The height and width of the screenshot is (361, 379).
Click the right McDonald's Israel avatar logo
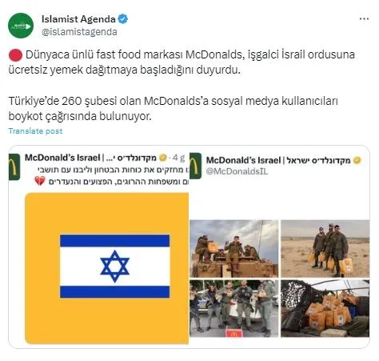point(196,166)
